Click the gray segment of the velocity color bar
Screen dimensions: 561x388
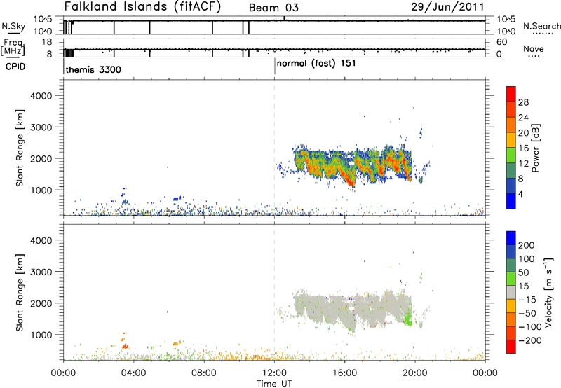tap(511, 292)
